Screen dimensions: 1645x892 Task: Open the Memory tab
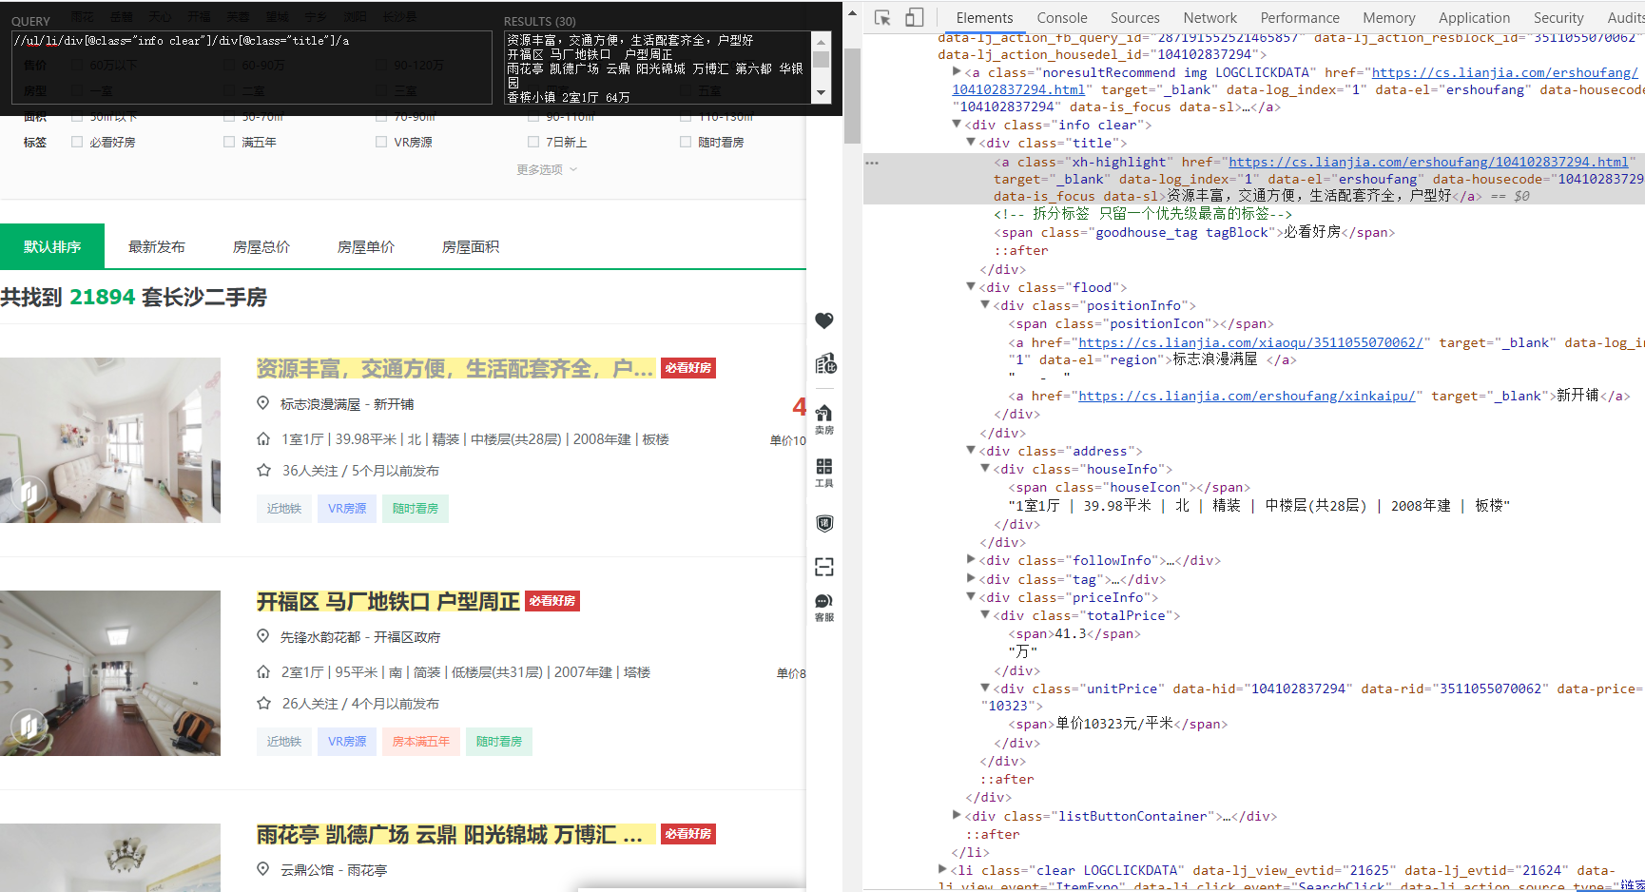pyautogui.click(x=1389, y=18)
